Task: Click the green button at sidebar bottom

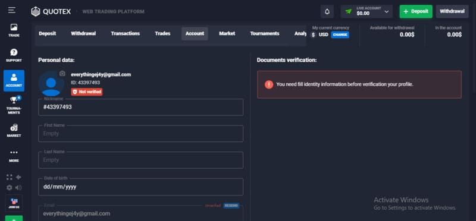Action: [14, 218]
